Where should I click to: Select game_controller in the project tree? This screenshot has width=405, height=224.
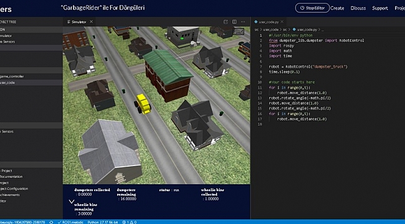click(x=12, y=77)
